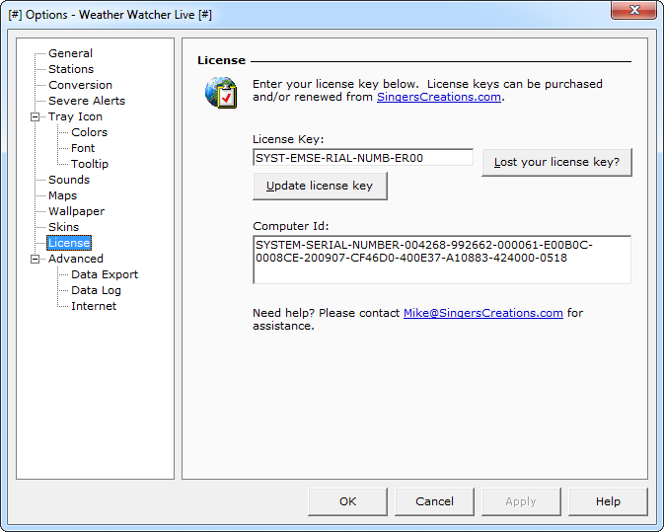Select Stations in the options tree
This screenshot has height=532, width=664.
click(71, 69)
